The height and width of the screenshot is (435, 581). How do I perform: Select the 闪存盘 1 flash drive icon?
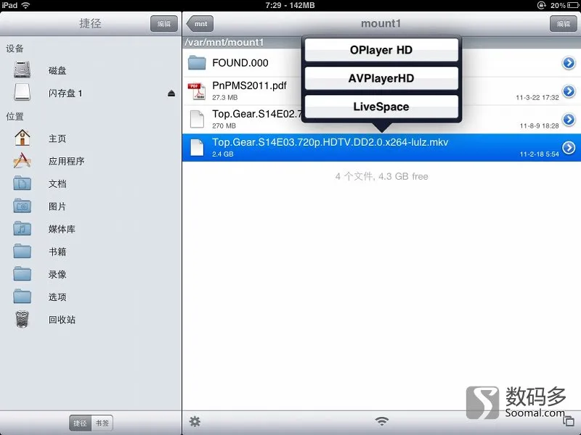23,92
